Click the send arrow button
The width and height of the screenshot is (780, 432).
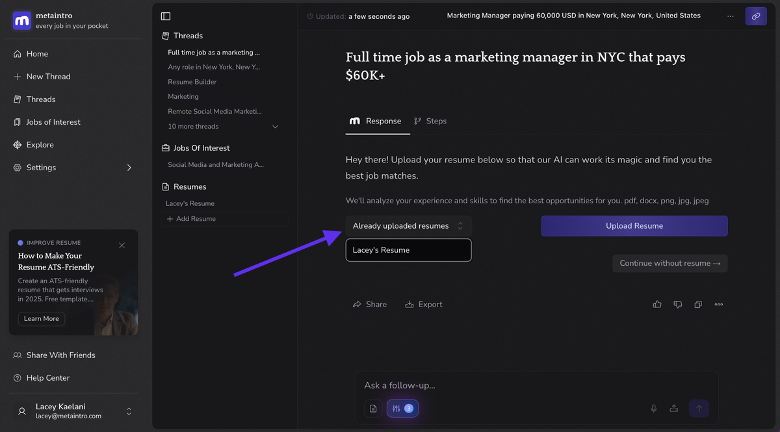point(699,409)
